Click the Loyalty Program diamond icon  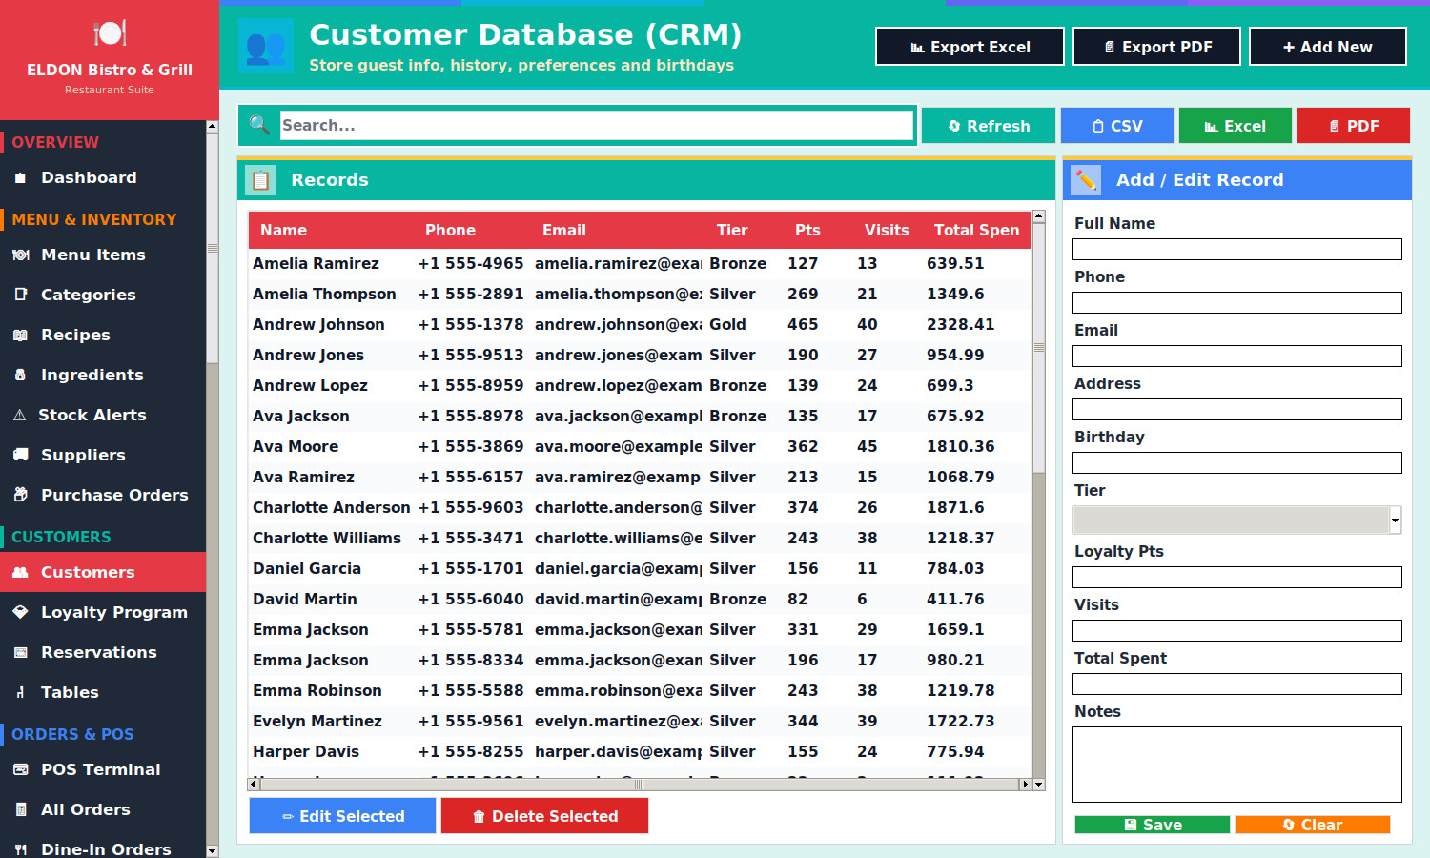click(x=20, y=612)
